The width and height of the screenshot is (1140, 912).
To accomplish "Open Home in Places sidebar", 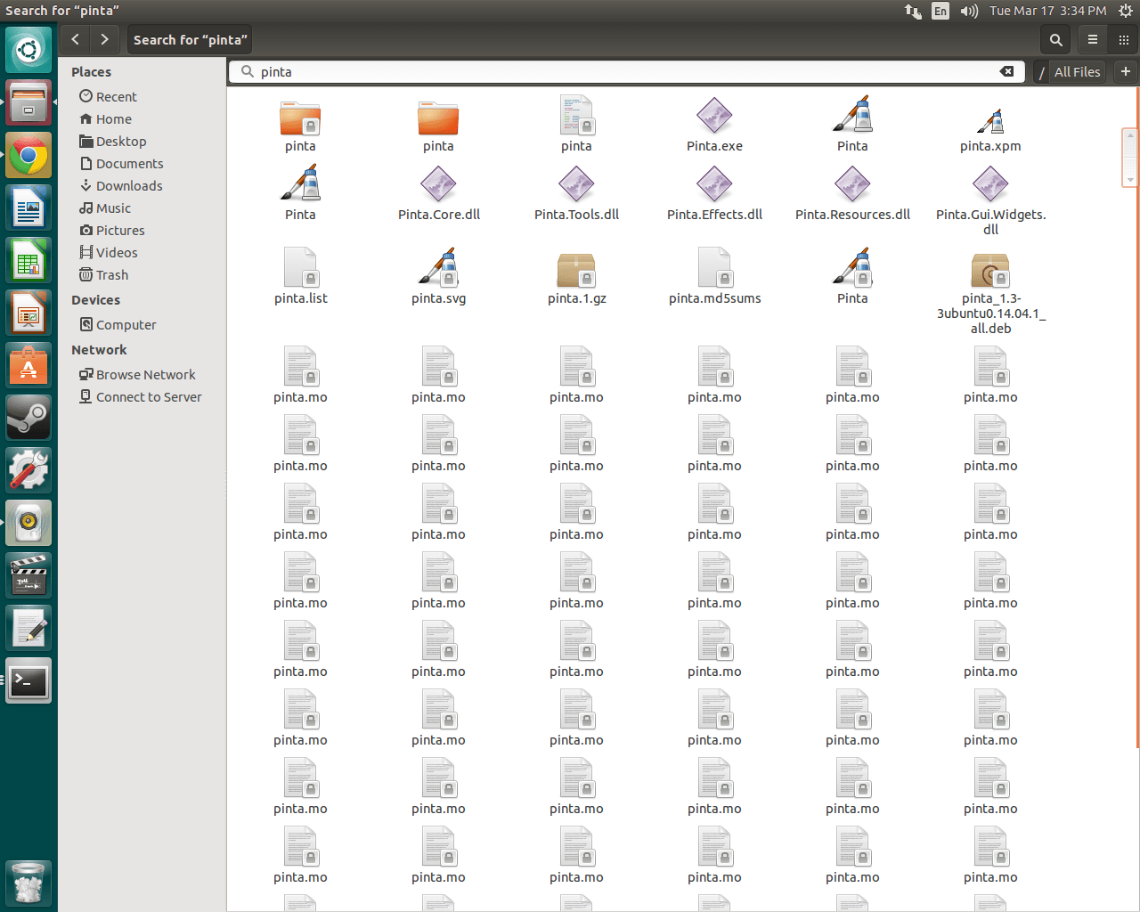I will click(x=113, y=118).
